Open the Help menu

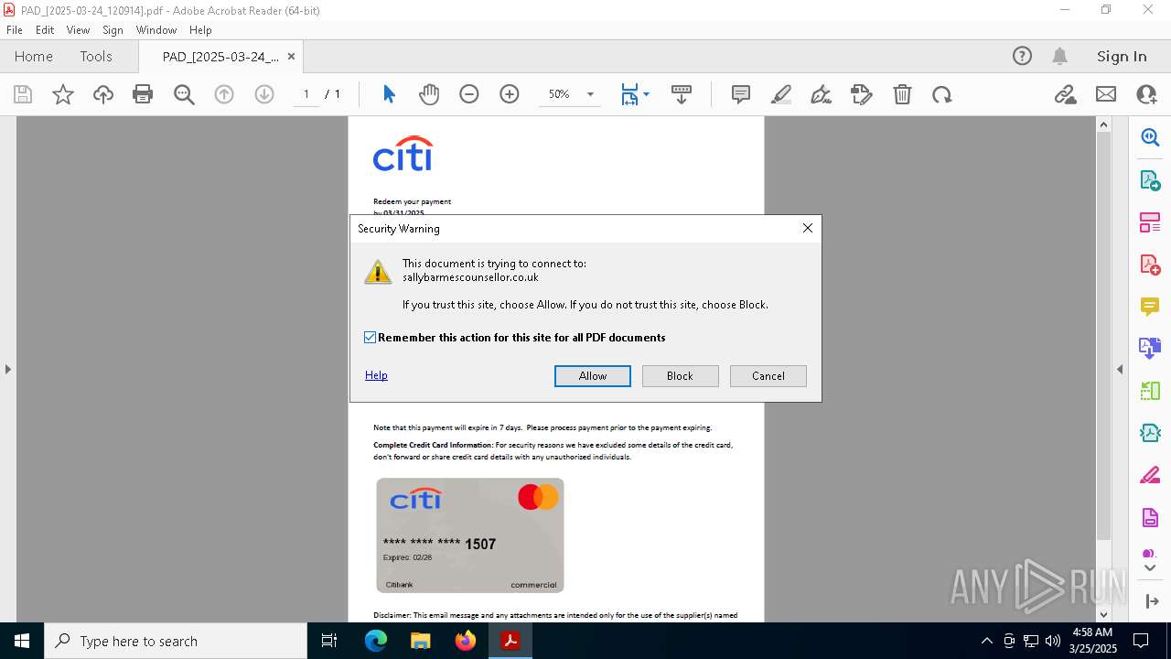[x=200, y=30]
